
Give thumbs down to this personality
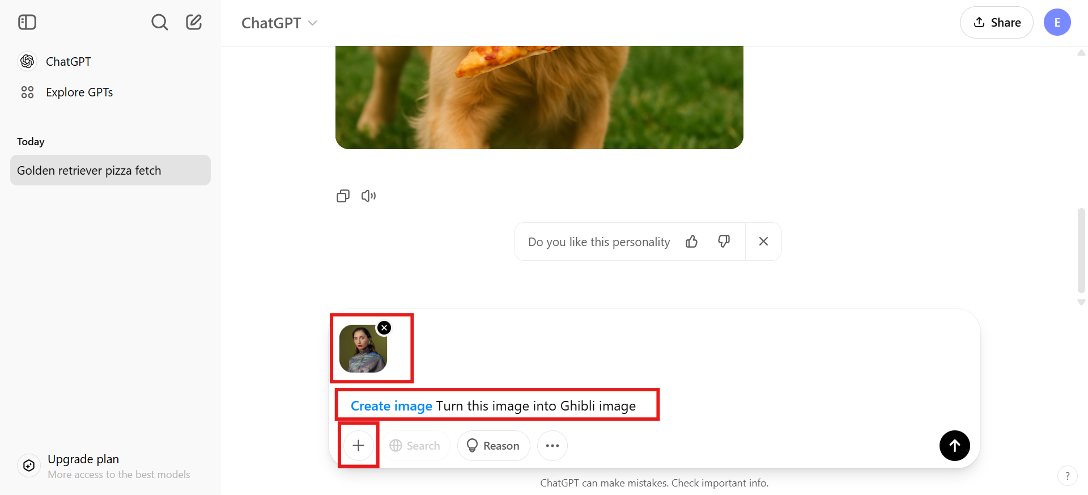tap(724, 242)
